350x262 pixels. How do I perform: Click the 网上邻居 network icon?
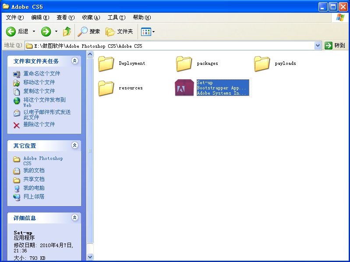17,197
